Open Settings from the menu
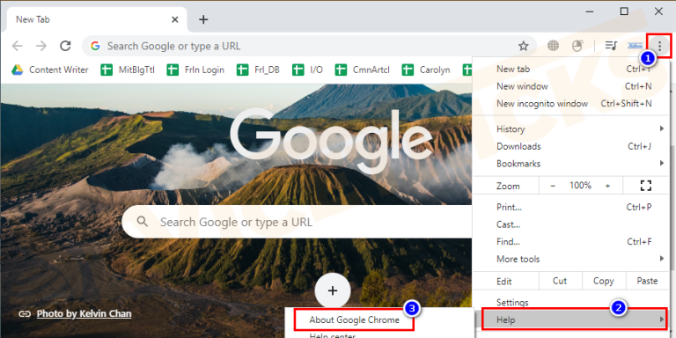This screenshot has height=338, width=676. click(x=571, y=302)
